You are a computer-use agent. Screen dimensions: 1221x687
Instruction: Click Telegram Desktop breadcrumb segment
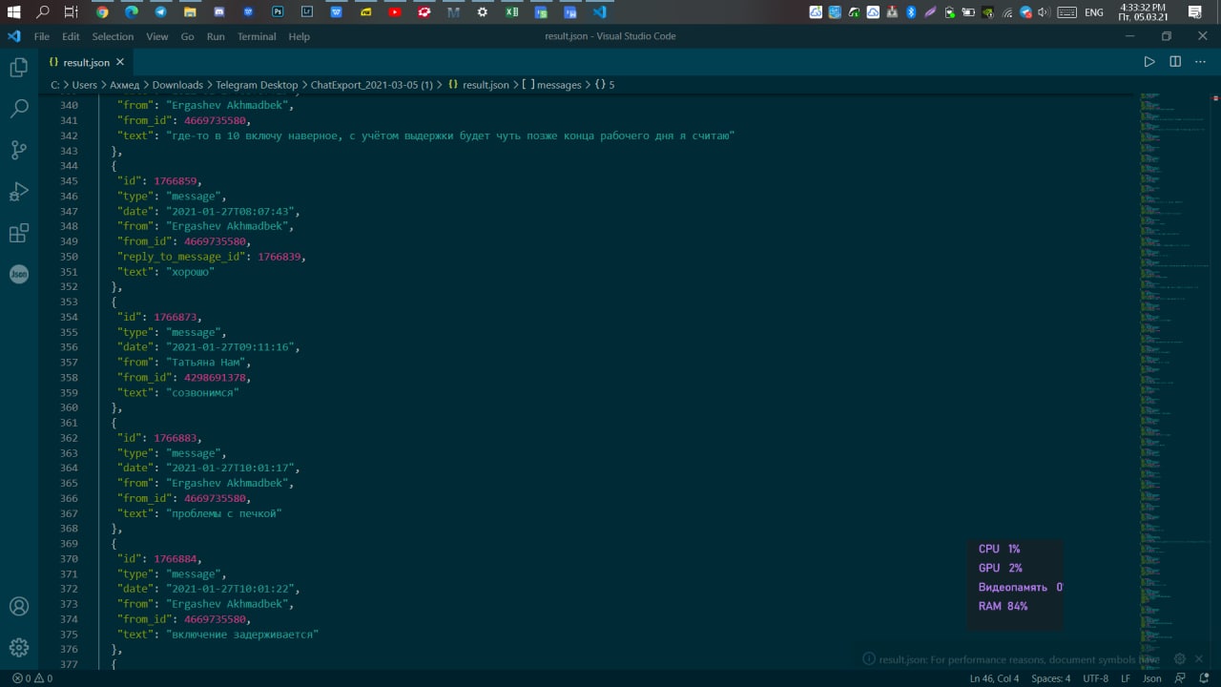pos(257,85)
